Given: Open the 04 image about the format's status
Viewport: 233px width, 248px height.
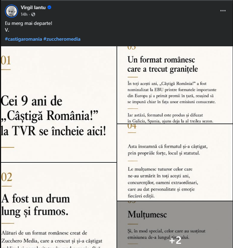Looking at the screenshot, I should 175,162.
